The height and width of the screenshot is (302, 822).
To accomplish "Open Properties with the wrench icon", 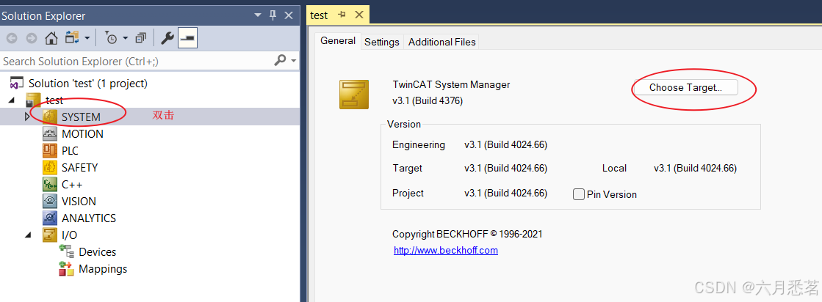I will (167, 37).
